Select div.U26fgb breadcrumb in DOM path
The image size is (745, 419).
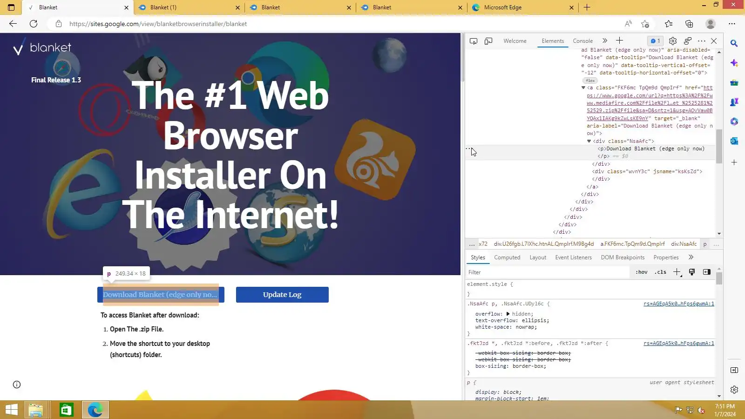544,244
